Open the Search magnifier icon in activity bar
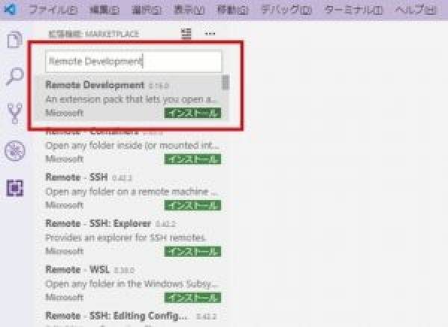 (x=15, y=76)
